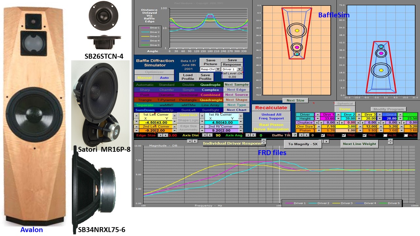Click Save Picture button
Viewport: 420px width, 236px height.
(210, 62)
